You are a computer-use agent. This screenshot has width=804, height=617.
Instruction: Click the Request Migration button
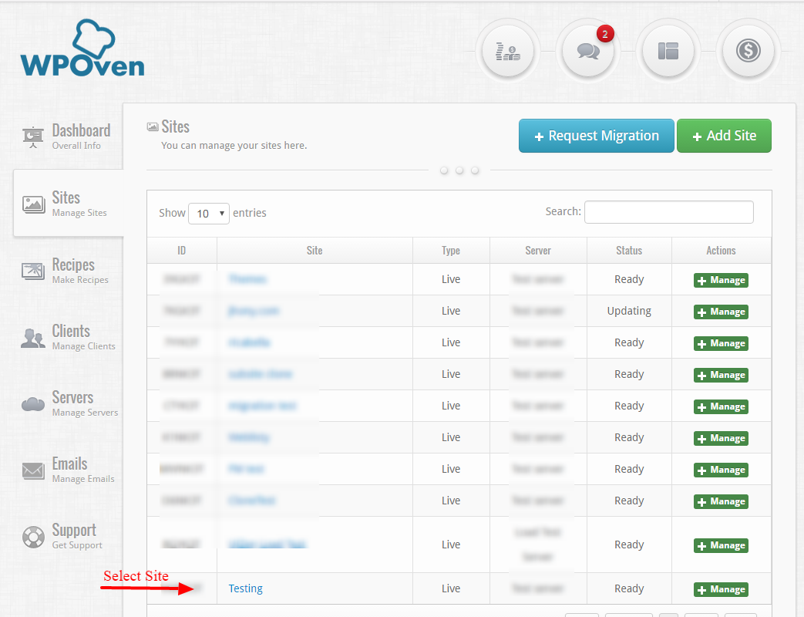click(x=597, y=136)
